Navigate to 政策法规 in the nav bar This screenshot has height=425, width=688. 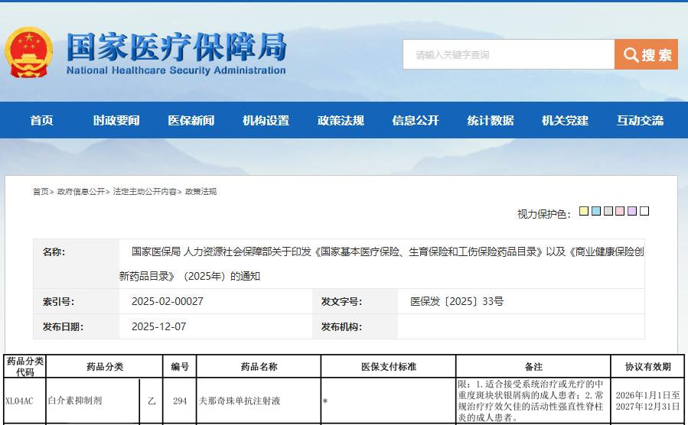tap(341, 121)
